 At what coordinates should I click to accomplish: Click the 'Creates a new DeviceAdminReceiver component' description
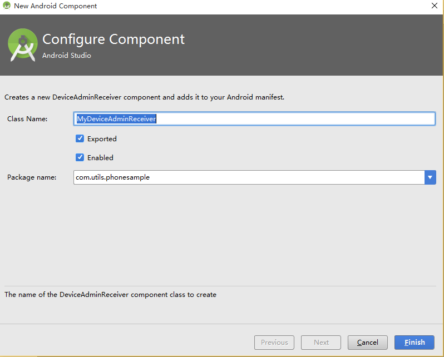(144, 97)
